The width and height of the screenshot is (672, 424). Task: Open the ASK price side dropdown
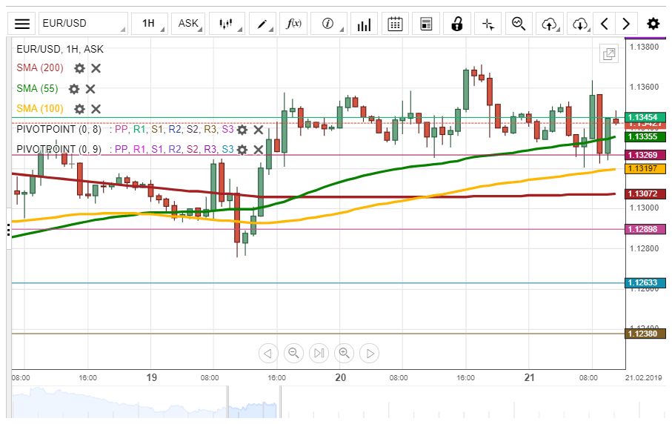tap(188, 24)
